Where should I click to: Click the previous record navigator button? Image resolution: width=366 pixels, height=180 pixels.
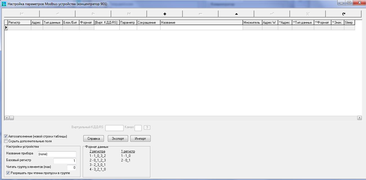click(x=57, y=14)
